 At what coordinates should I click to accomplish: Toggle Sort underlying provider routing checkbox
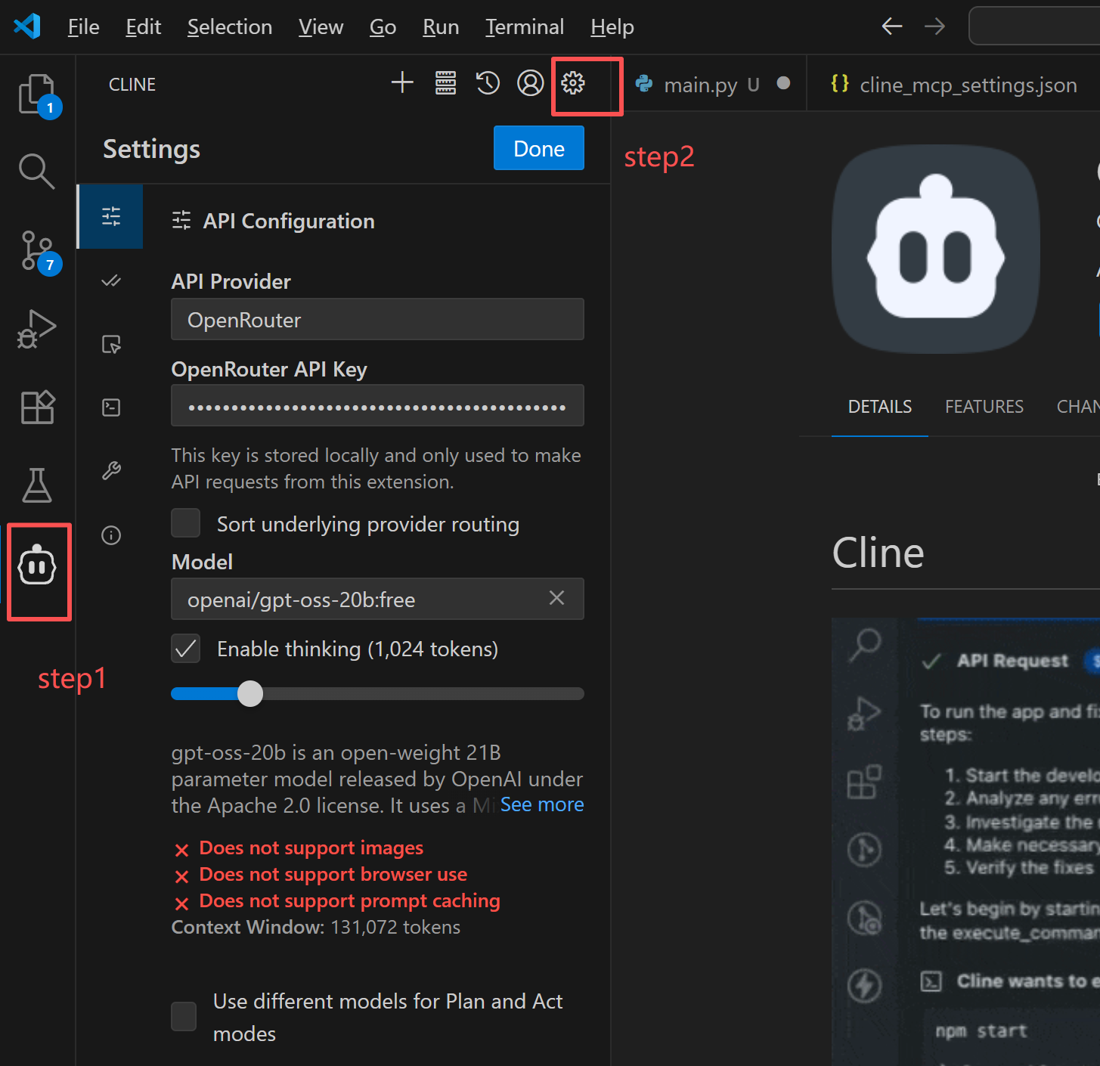186,523
